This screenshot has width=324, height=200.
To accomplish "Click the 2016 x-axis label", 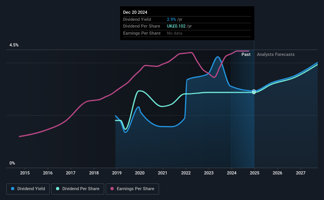I will click(x=48, y=173).
